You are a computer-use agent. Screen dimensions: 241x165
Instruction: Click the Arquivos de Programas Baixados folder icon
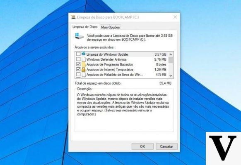(84, 64)
